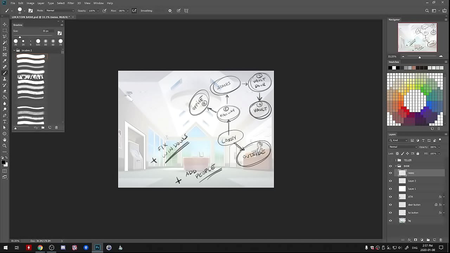Image resolution: width=450 pixels, height=253 pixels.
Task: Open the brush Mode dropdown
Action: pos(60,11)
